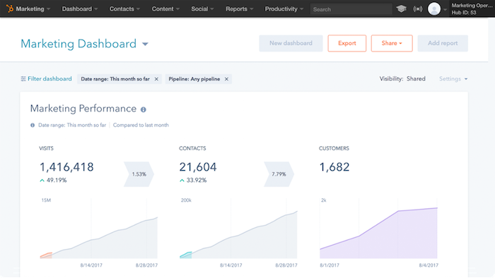495x278 pixels.
Task: Click the Customers count 1,682
Action: (x=334, y=167)
